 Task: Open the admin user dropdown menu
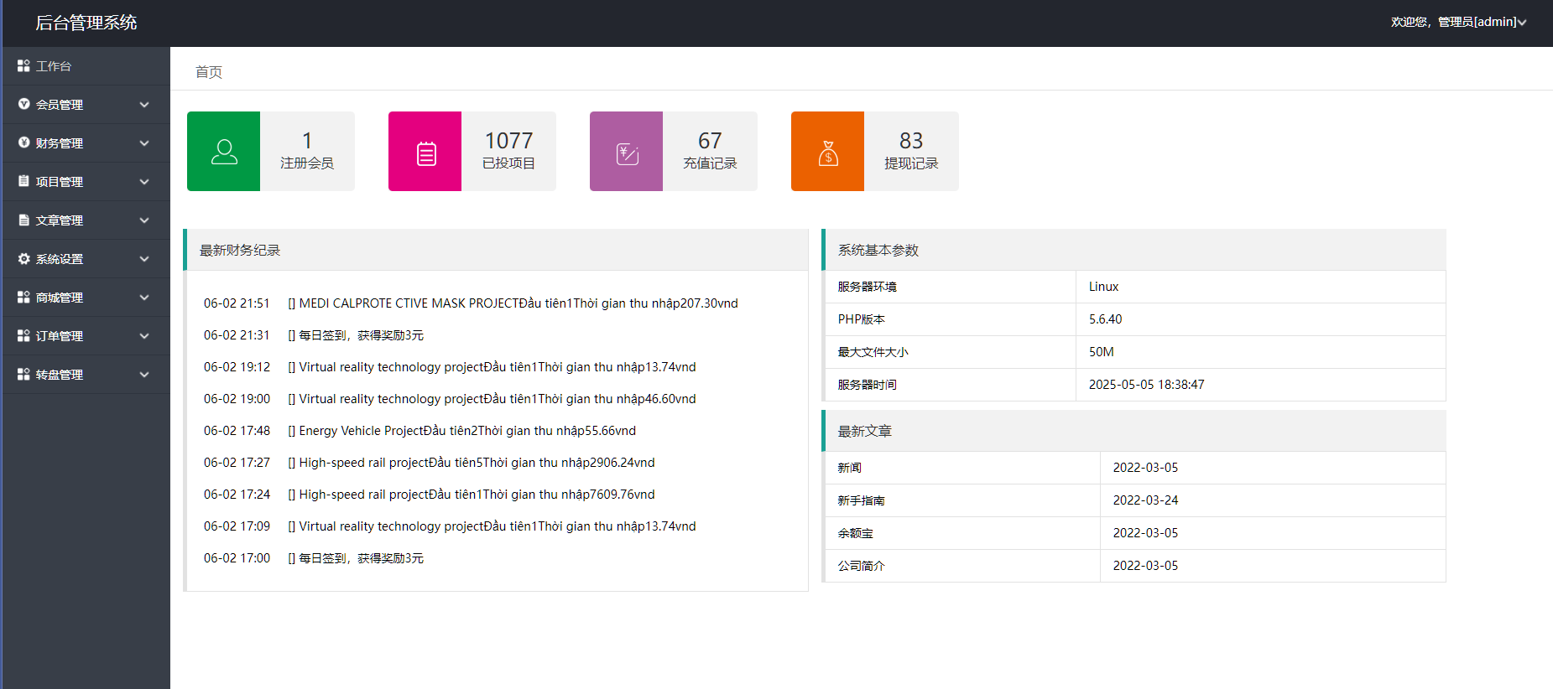[1458, 22]
